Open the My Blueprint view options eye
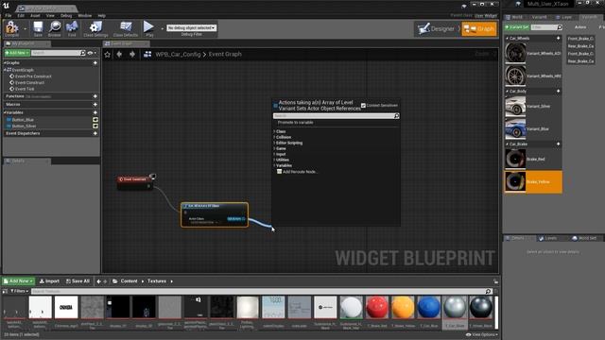 pos(92,53)
